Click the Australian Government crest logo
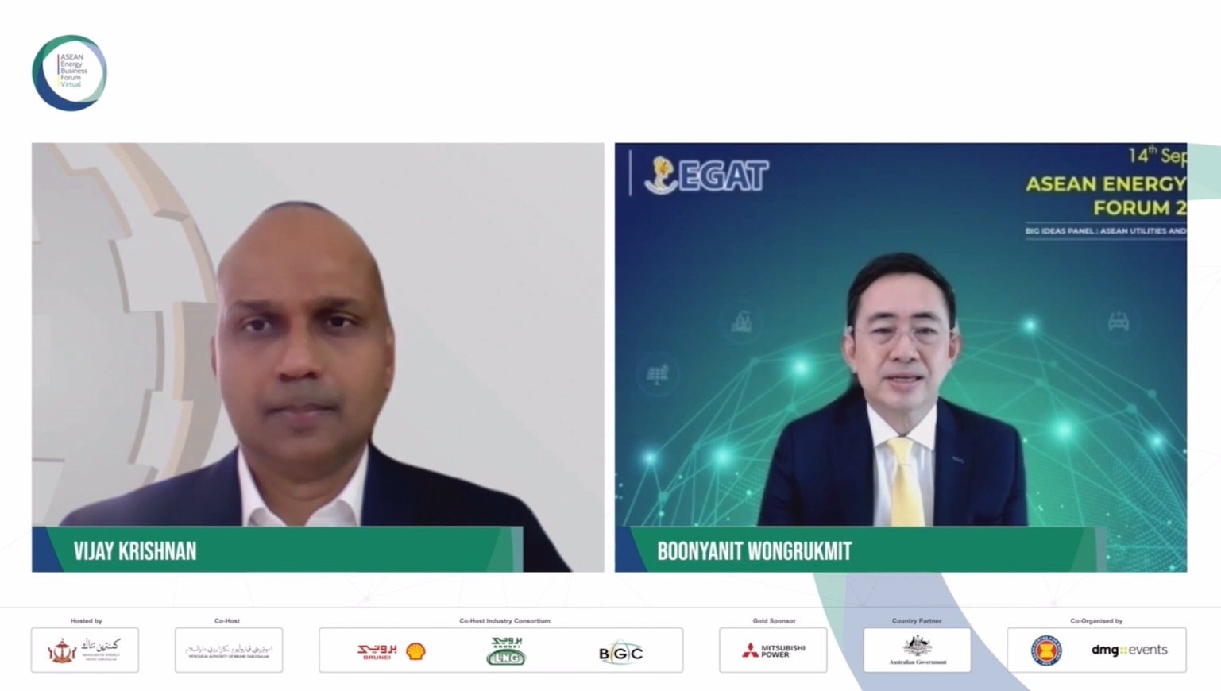The image size is (1221, 691). [x=918, y=650]
